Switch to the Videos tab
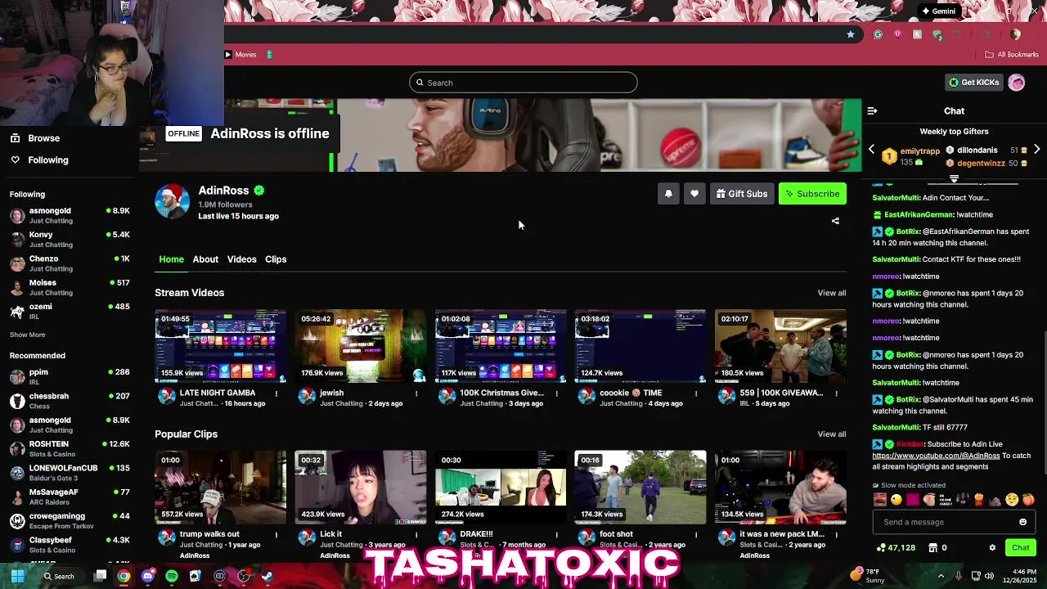Screen dimensions: 1047x589 pos(241,259)
